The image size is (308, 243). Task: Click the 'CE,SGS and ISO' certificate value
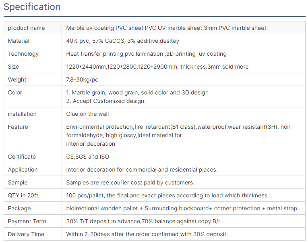87,157
